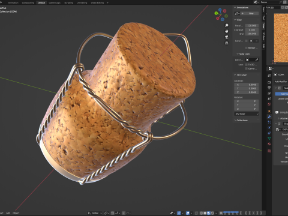Open the Physics properties tab
The image size is (288, 216).
point(269,128)
